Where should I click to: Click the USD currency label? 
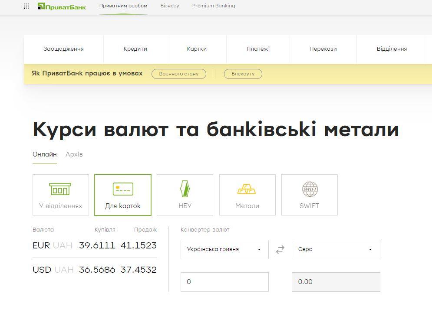(42, 270)
